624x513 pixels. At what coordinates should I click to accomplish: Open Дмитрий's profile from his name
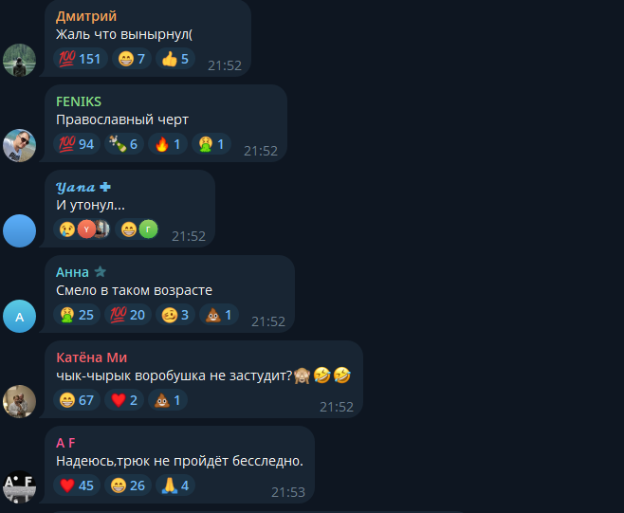point(86,16)
